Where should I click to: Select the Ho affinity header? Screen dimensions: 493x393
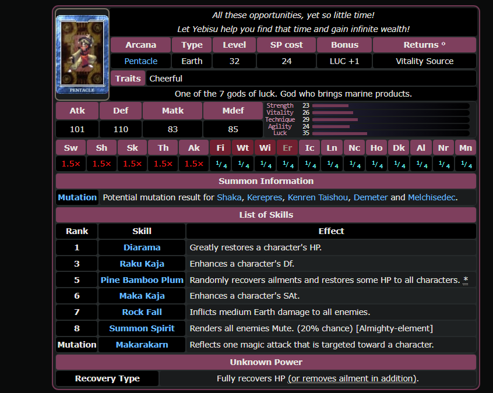coord(376,148)
